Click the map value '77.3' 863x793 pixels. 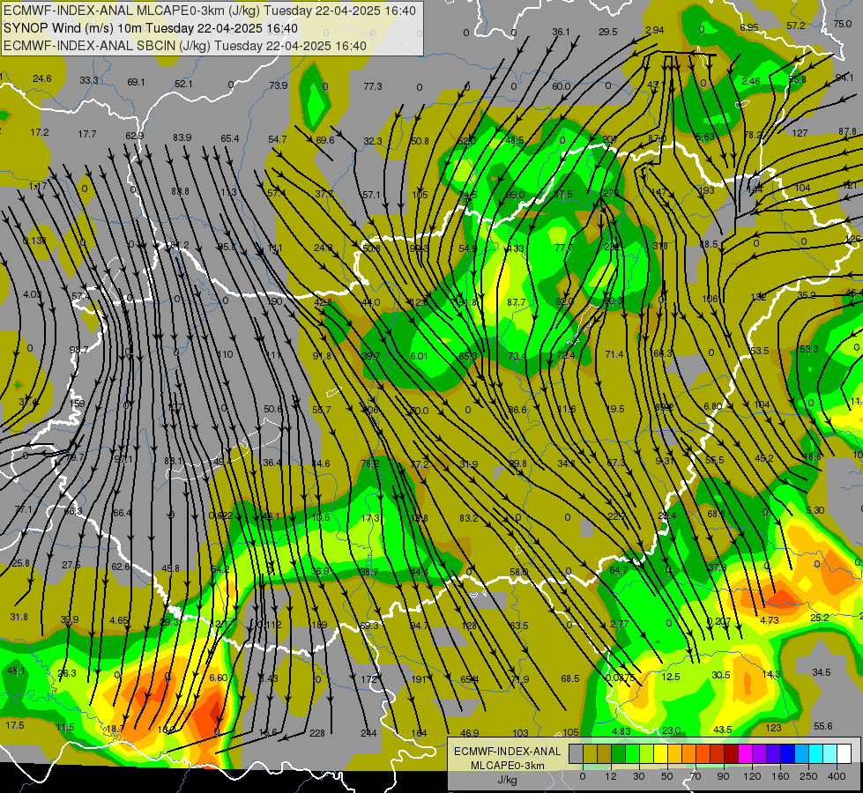pos(373,86)
